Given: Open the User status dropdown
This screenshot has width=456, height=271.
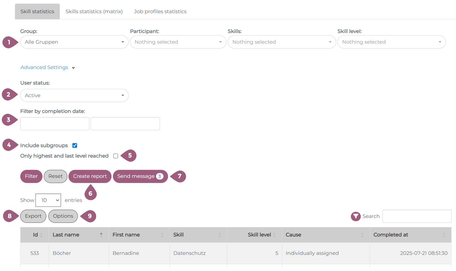Looking at the screenshot, I should pyautogui.click(x=74, y=95).
